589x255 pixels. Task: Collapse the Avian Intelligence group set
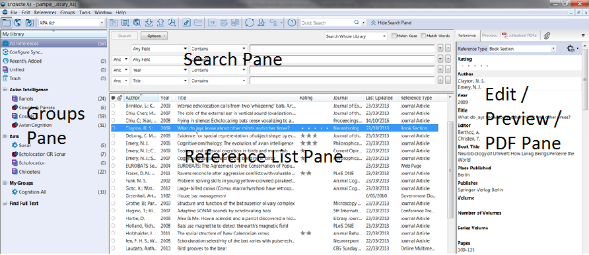click(5, 90)
